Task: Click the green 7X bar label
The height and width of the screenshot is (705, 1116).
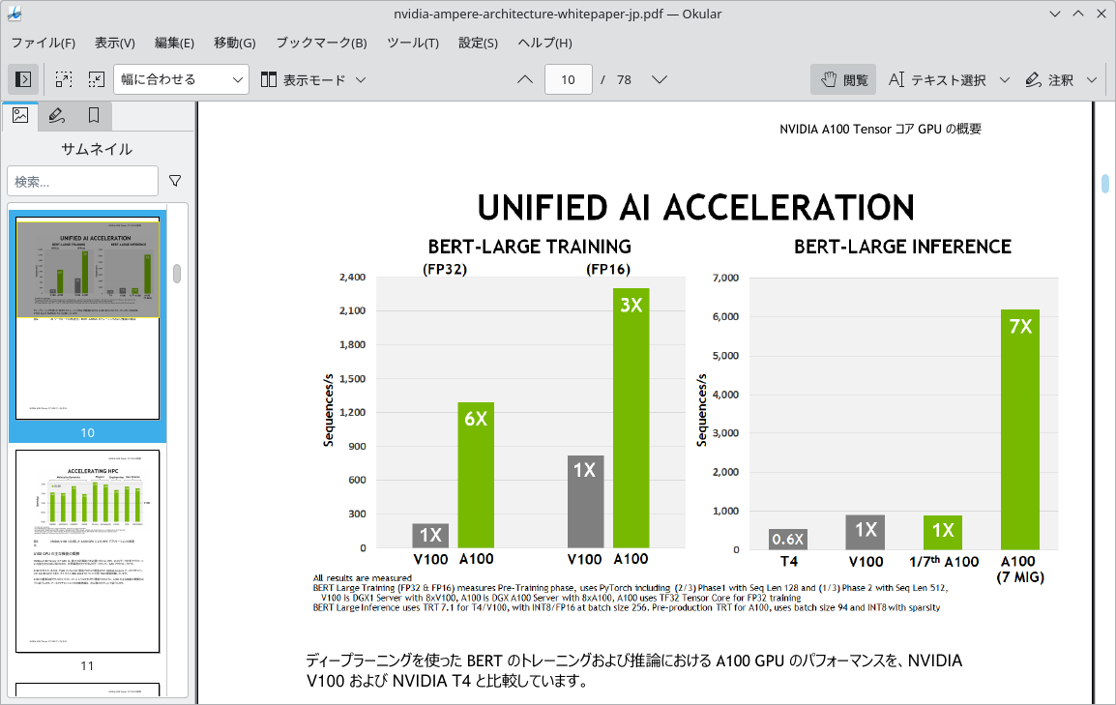Action: (1020, 326)
